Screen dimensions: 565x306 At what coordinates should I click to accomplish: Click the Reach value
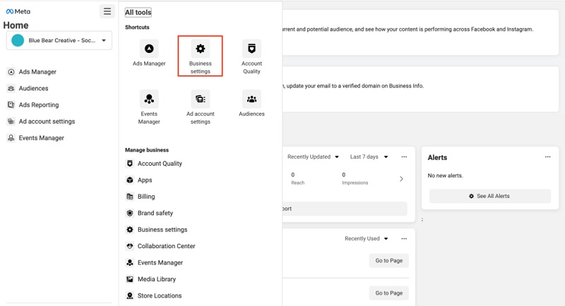point(293,175)
